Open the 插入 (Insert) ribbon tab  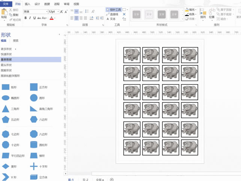point(28,4)
